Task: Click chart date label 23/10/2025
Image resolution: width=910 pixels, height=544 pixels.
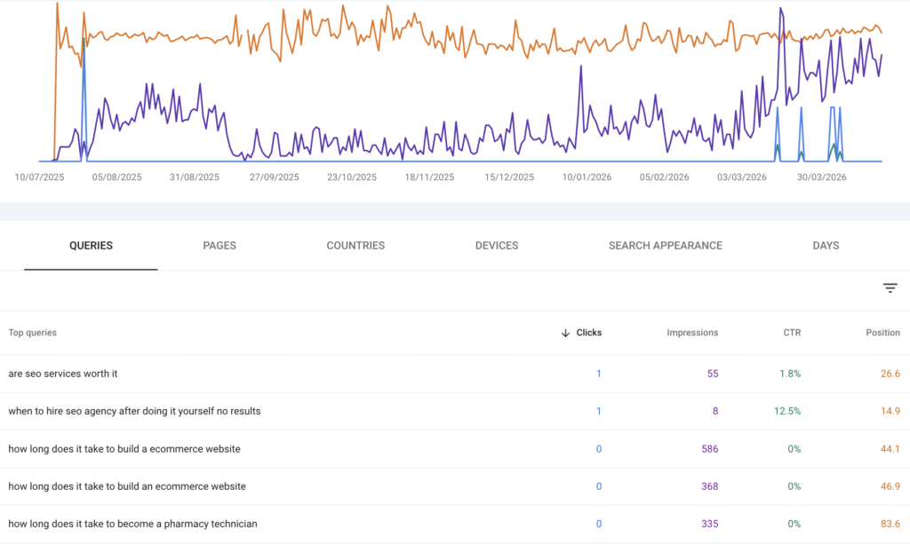Action: (x=352, y=177)
